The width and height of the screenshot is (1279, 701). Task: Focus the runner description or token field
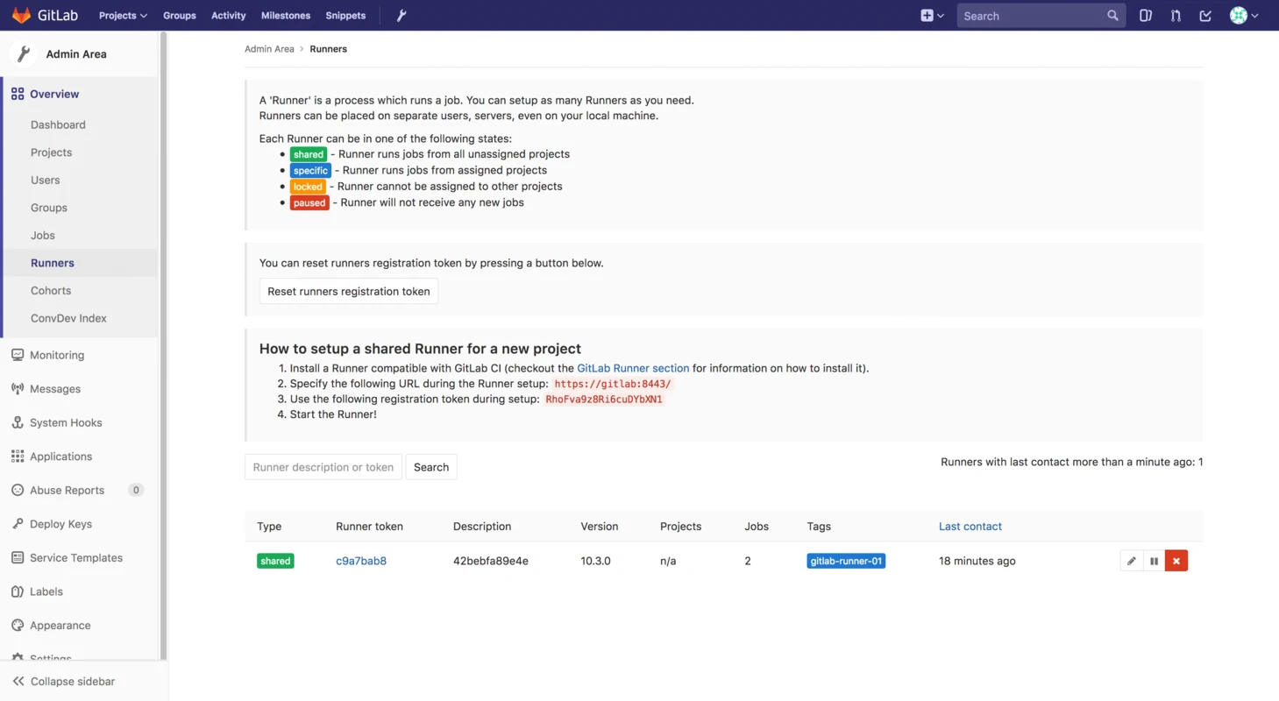(323, 467)
